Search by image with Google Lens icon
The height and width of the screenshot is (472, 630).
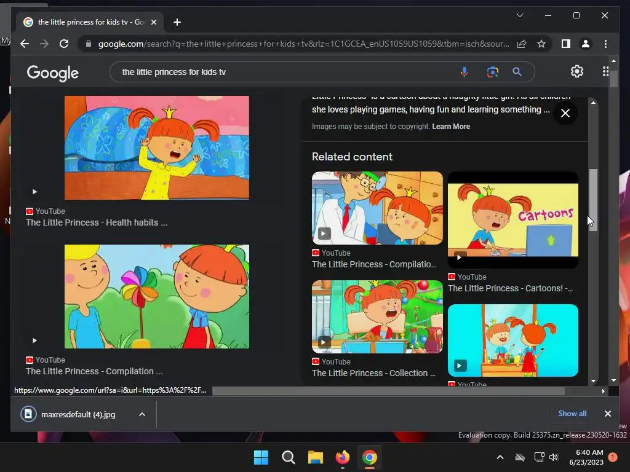pyautogui.click(x=493, y=72)
